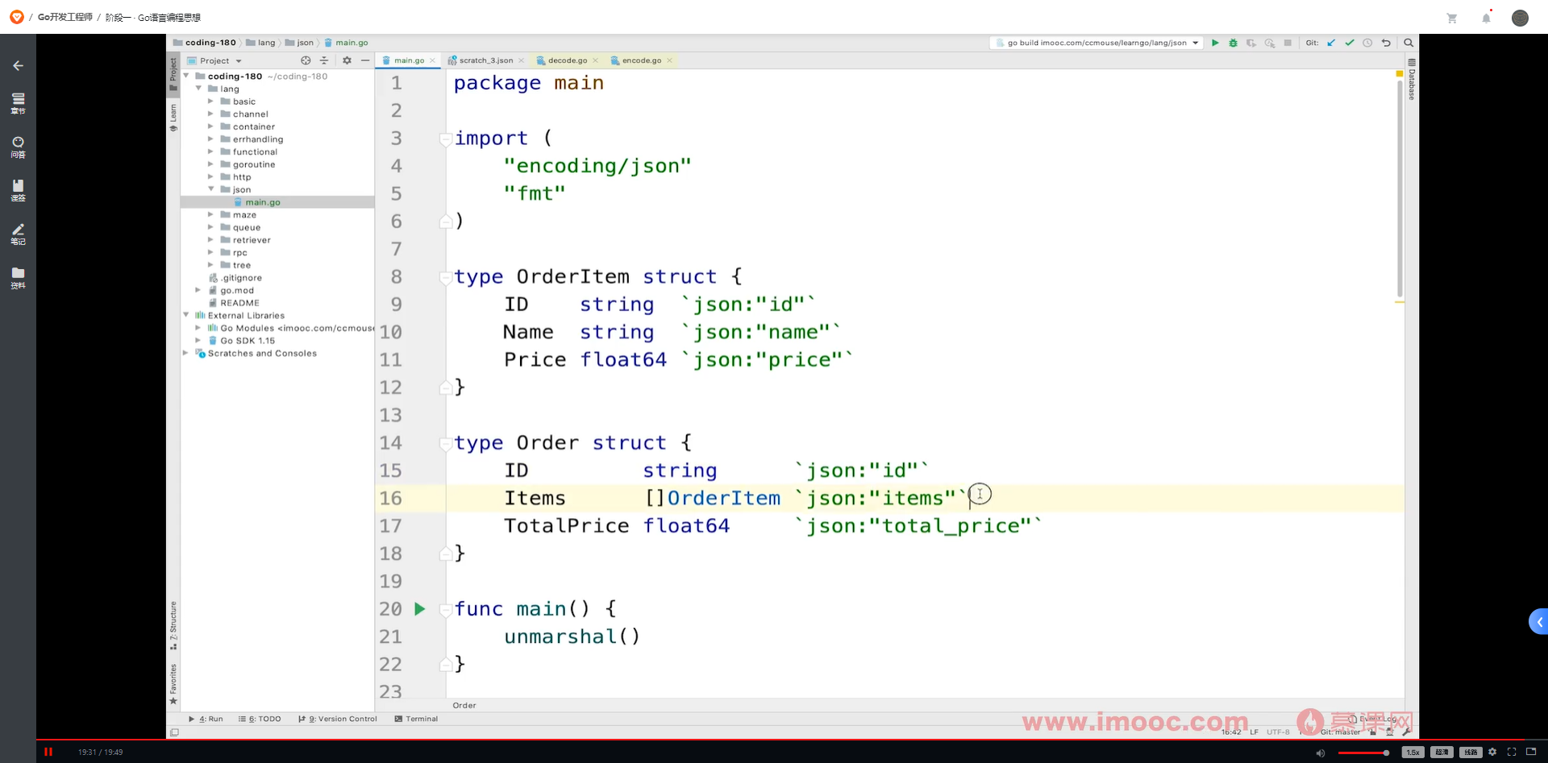
Task: Revert changes with rollback arrow
Action: click(x=1386, y=43)
